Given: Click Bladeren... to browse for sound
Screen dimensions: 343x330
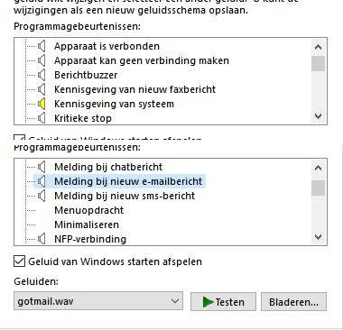Looking at the screenshot, I should 293,301.
